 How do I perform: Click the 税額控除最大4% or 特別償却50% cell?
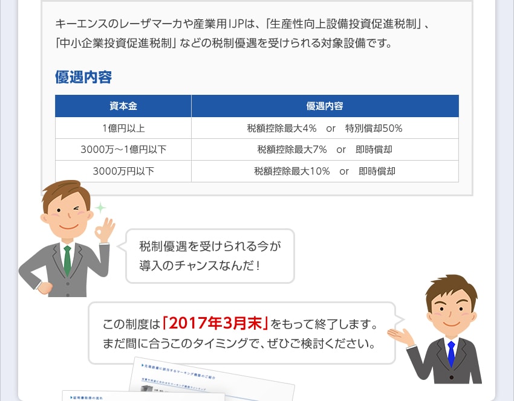coord(325,128)
